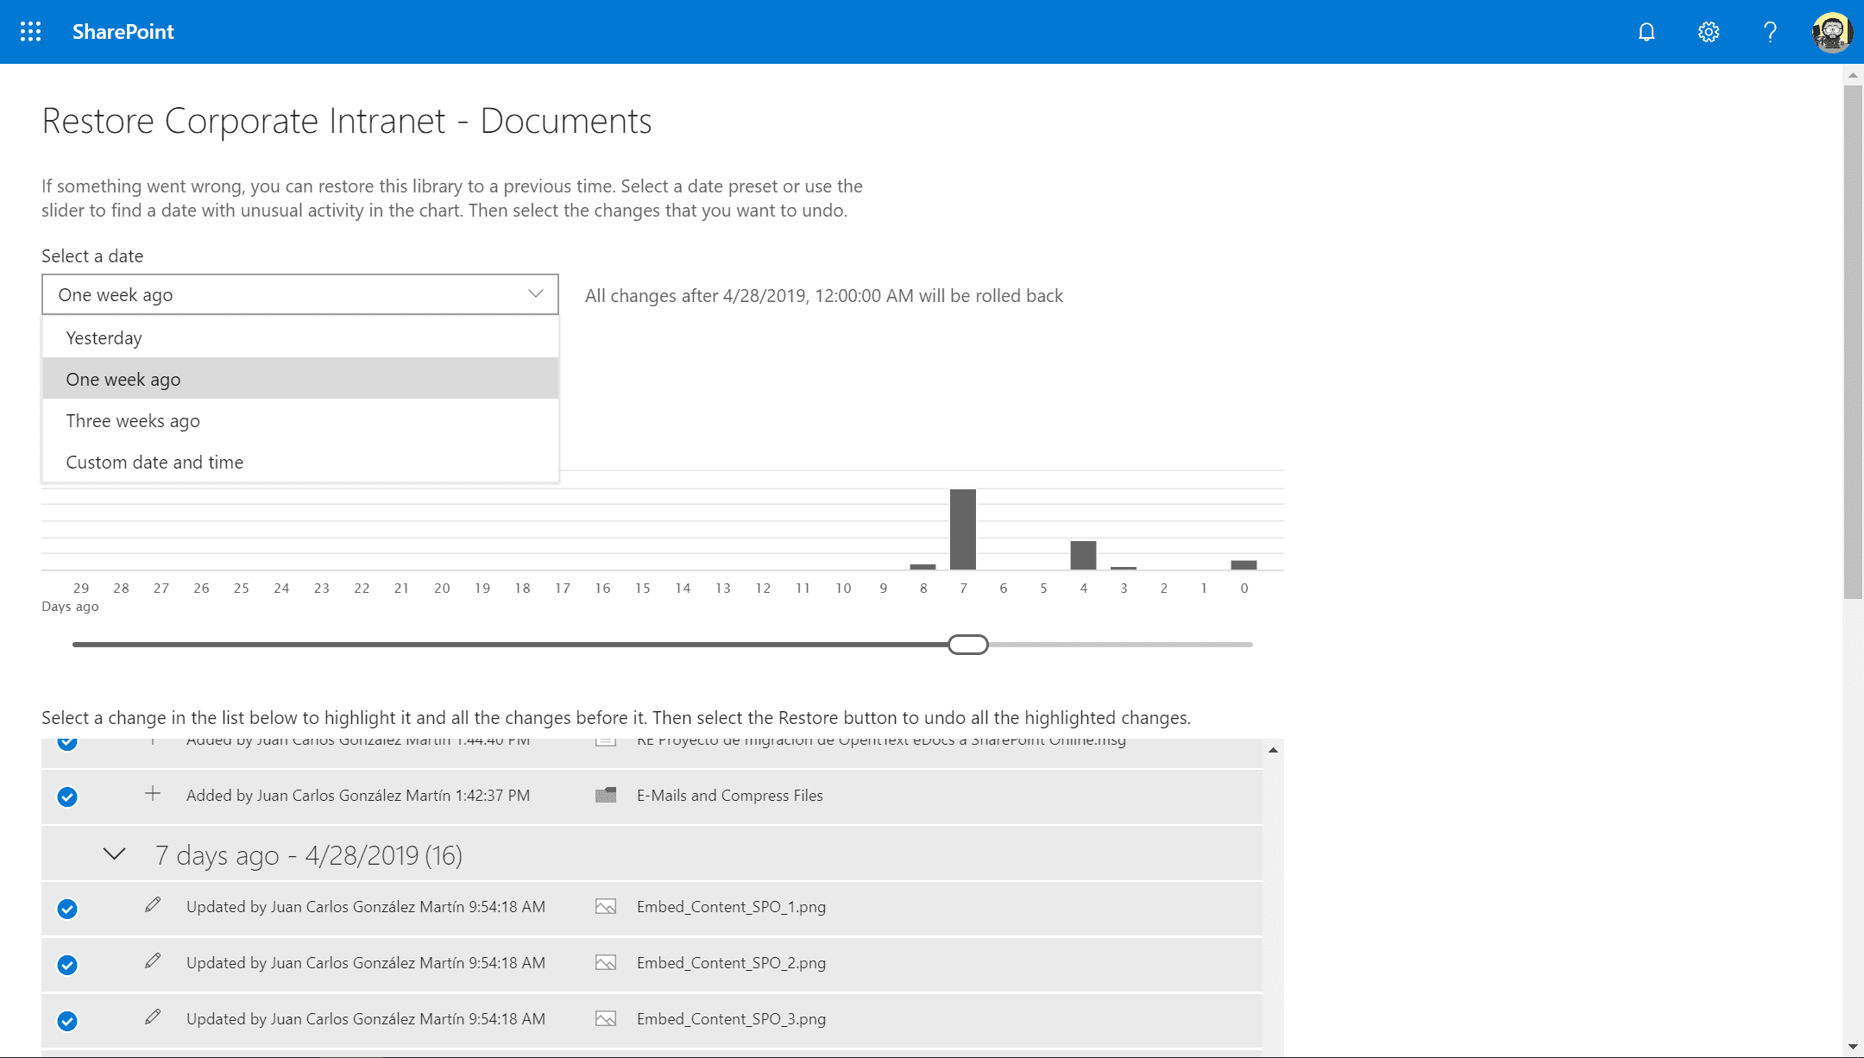Choose Three weeks ago option

300,420
